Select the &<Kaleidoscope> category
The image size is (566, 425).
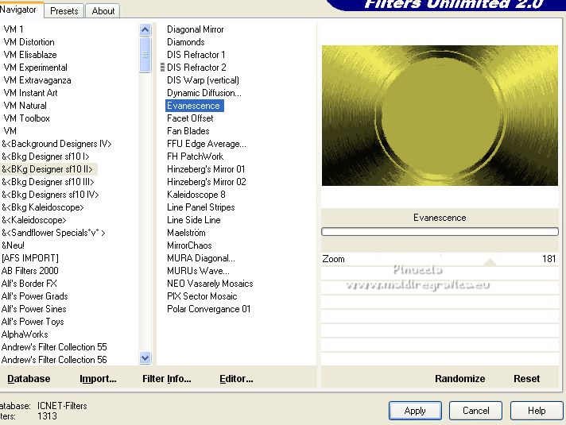34,220
